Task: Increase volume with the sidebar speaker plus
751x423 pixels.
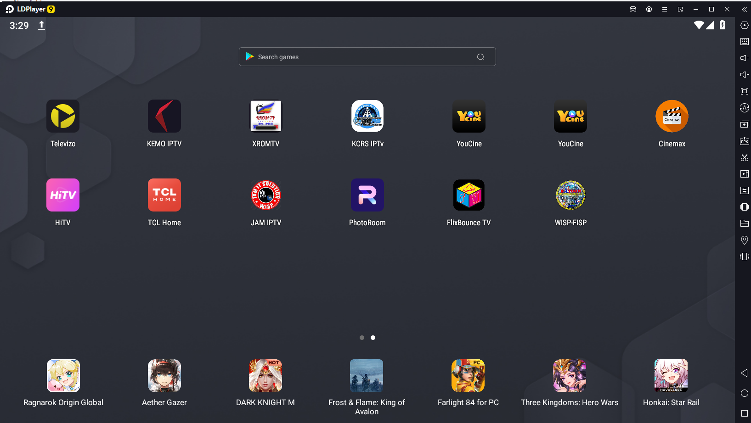Action: (x=745, y=58)
